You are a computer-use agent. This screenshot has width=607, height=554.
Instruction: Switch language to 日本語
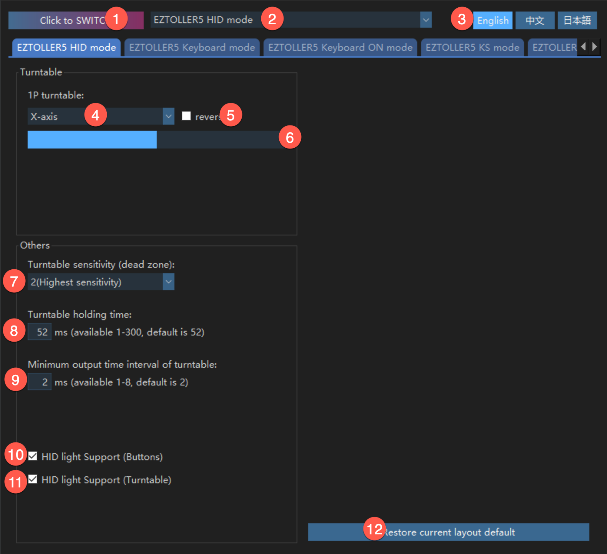coord(577,20)
